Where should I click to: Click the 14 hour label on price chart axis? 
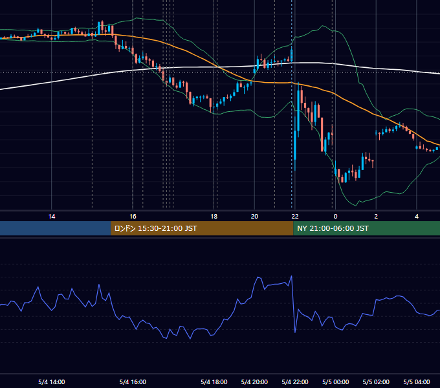pyautogui.click(x=52, y=217)
